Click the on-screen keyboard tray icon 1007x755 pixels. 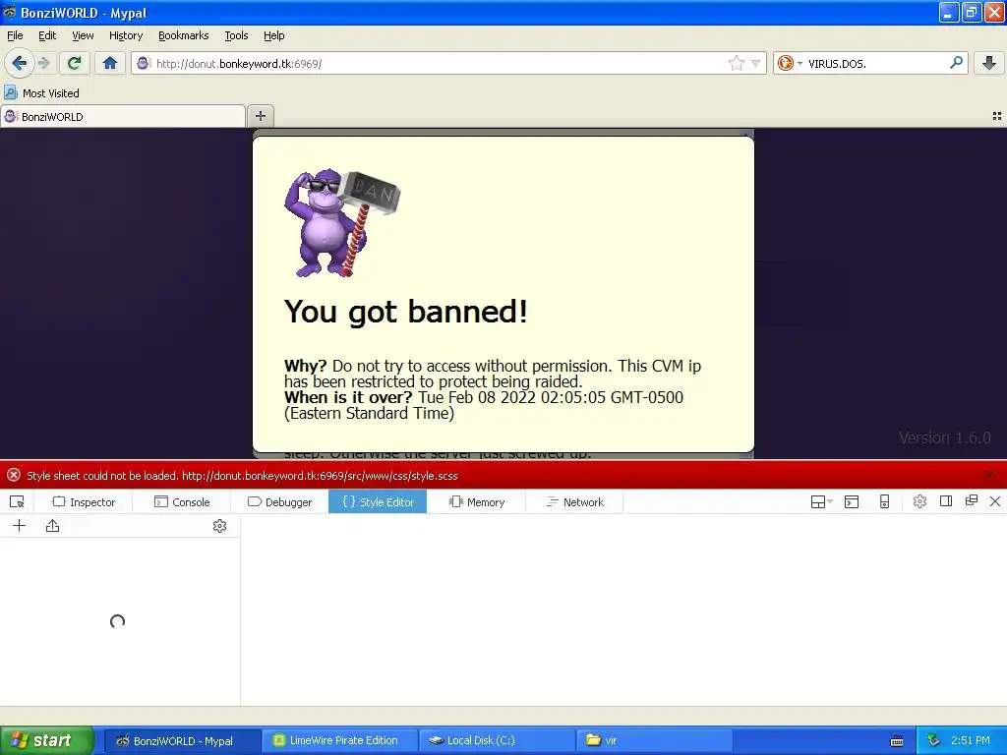click(897, 741)
